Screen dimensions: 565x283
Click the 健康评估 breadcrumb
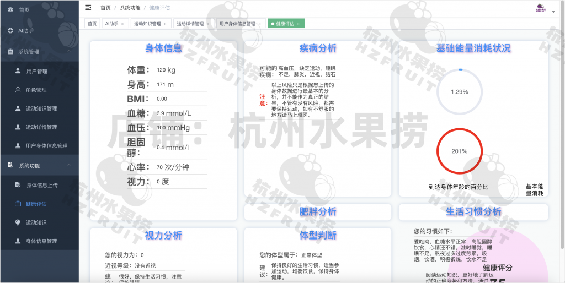[159, 8]
